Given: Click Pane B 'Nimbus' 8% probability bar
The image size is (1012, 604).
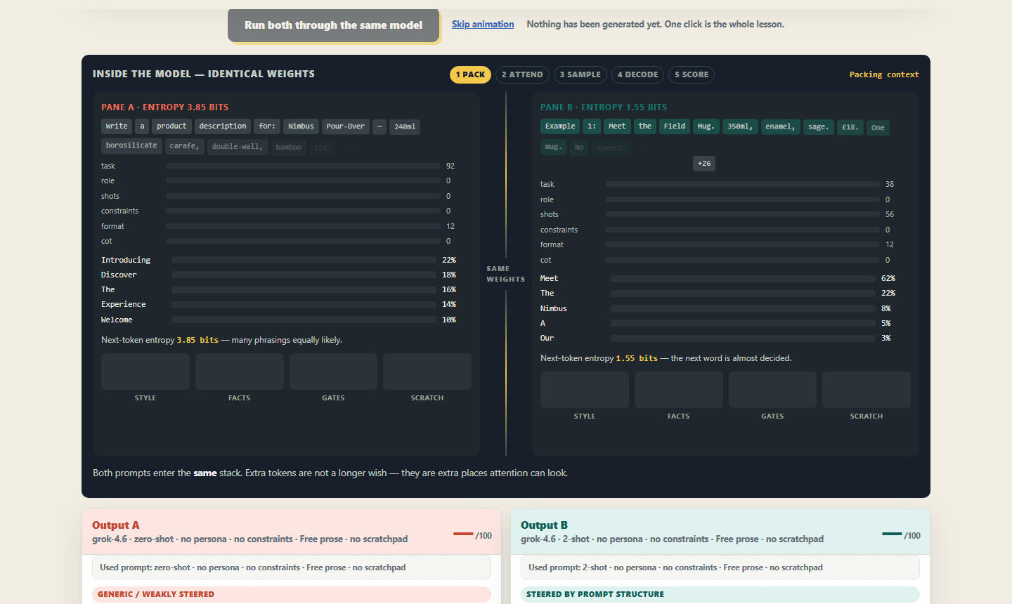Looking at the screenshot, I should click(x=743, y=308).
